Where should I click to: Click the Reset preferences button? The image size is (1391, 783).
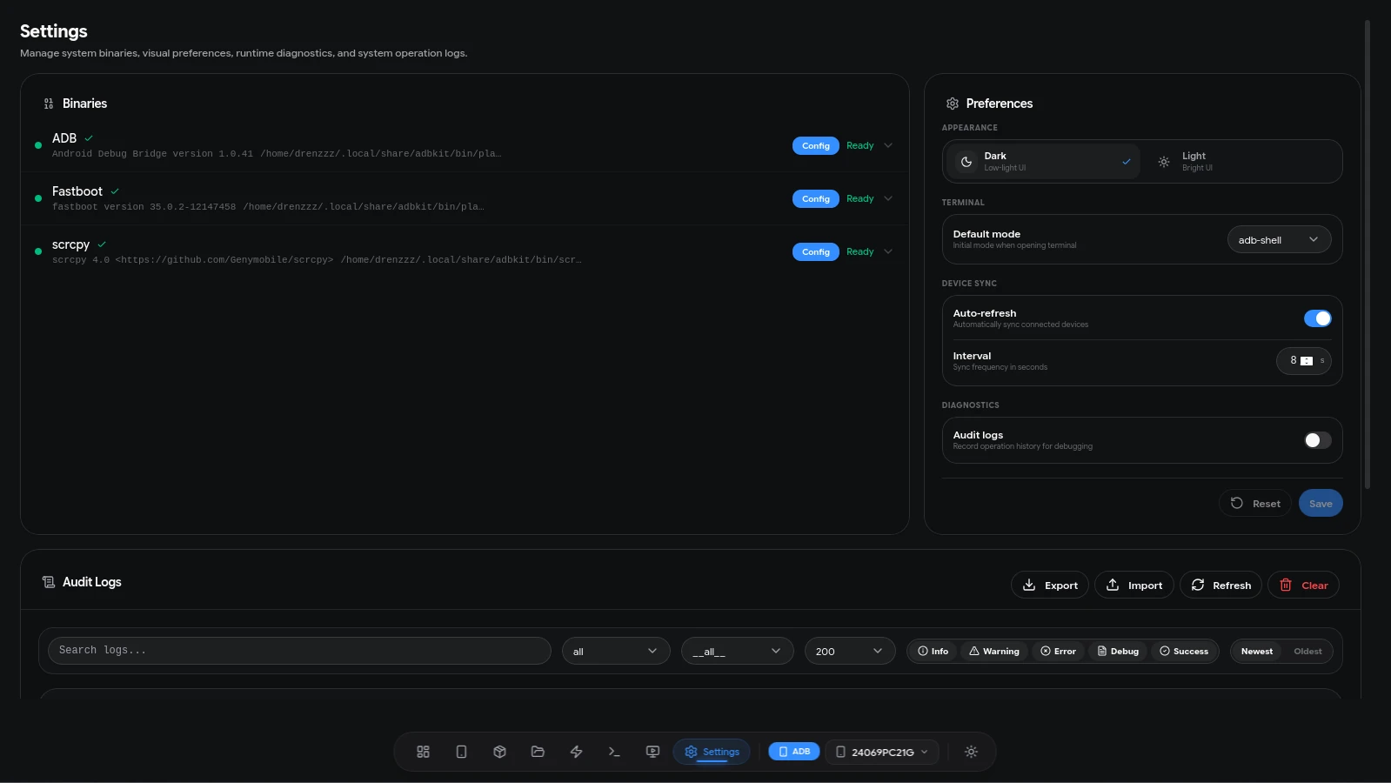coord(1255,504)
